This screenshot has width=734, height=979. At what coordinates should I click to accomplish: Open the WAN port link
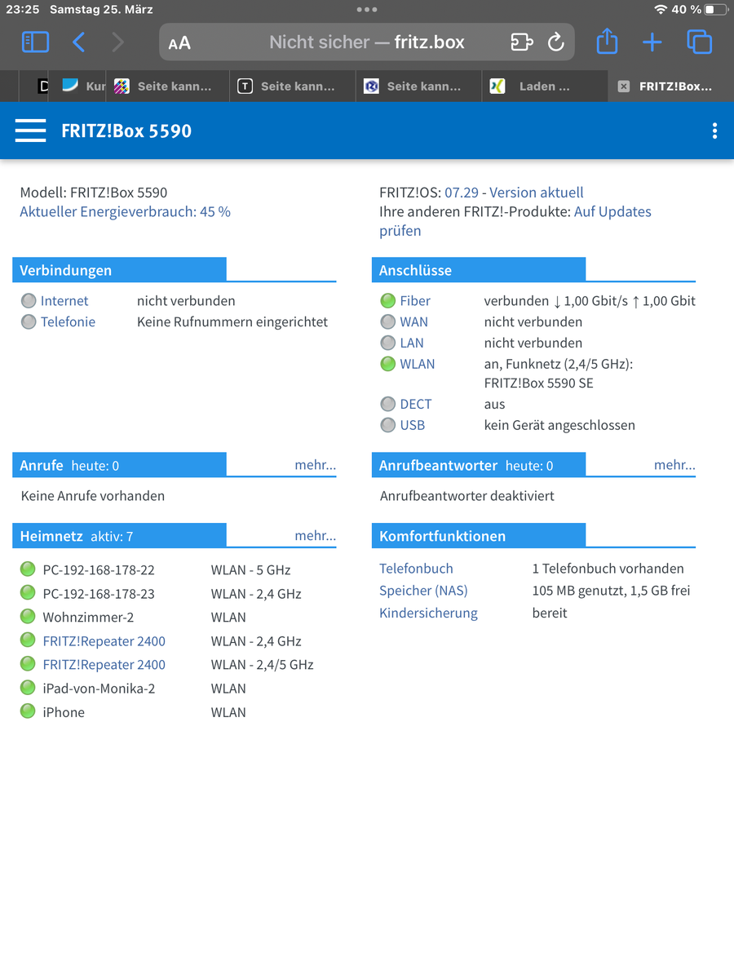tap(413, 321)
